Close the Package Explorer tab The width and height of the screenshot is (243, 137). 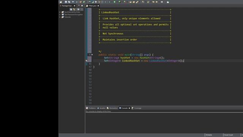tap(74, 6)
